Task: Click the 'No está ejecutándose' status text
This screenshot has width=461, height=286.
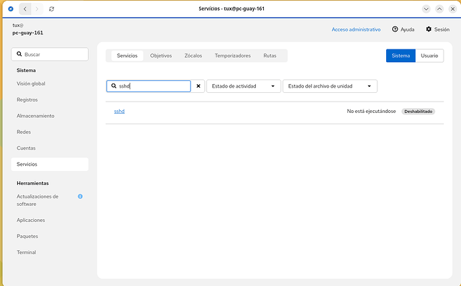Action: [371, 111]
